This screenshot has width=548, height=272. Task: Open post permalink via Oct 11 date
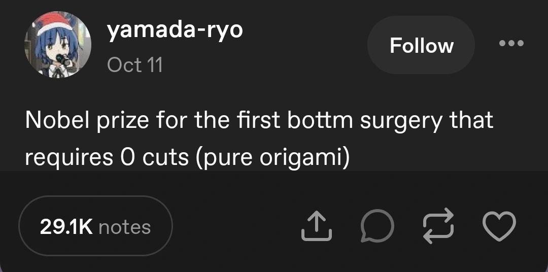pyautogui.click(x=135, y=65)
